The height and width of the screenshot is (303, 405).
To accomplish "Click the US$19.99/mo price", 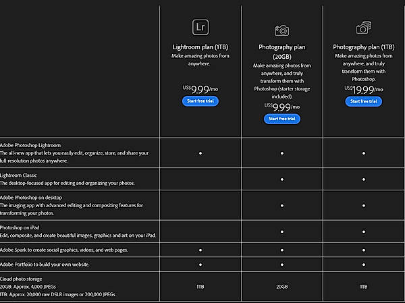I will [363, 88].
